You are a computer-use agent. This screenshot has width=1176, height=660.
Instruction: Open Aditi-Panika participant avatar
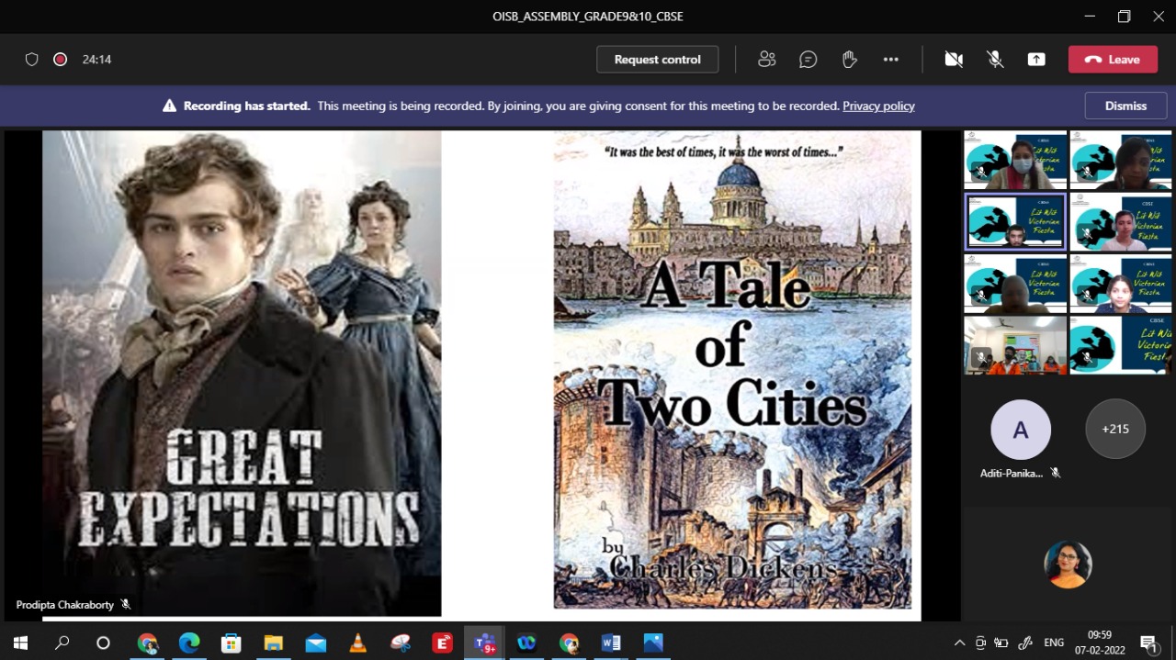click(x=1021, y=430)
